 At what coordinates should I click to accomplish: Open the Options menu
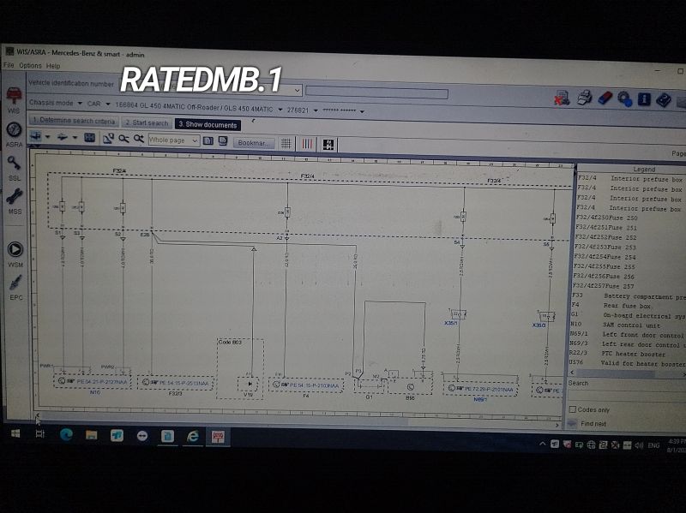coord(30,66)
